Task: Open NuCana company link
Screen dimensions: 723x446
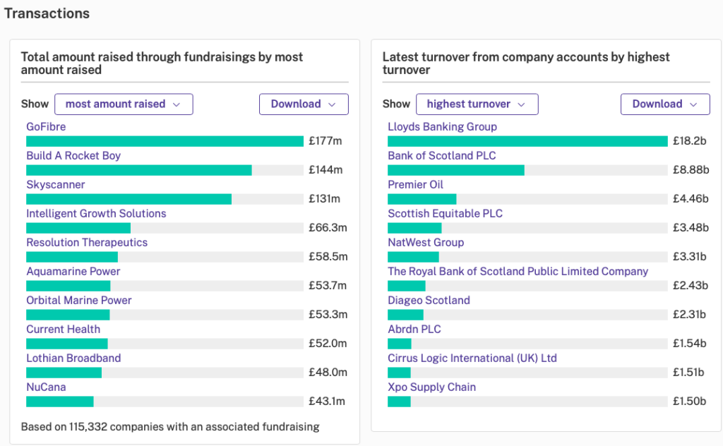Action: pyautogui.click(x=46, y=387)
